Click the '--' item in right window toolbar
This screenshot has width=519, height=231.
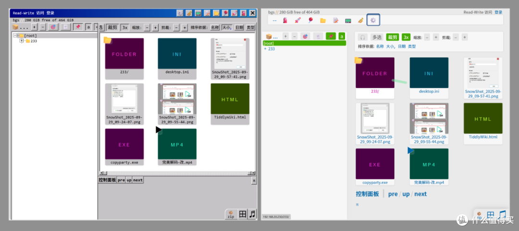(275, 21)
